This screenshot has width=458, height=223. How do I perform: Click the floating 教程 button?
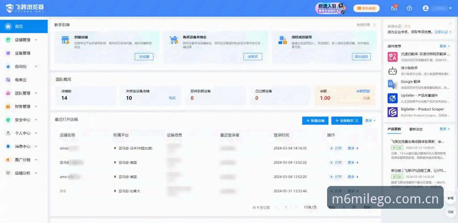tap(451, 198)
